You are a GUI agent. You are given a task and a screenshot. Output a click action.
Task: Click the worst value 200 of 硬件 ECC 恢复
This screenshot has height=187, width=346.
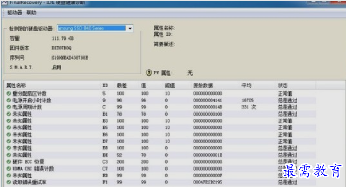(120, 162)
